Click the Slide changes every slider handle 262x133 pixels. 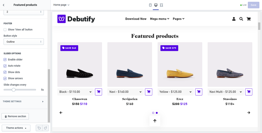pyautogui.click(x=13, y=90)
